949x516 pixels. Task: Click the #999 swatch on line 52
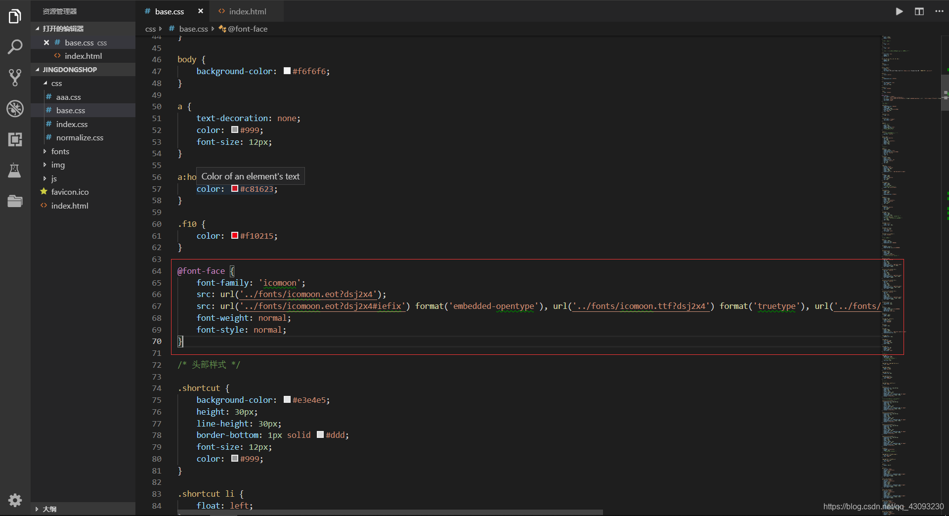[x=235, y=129]
